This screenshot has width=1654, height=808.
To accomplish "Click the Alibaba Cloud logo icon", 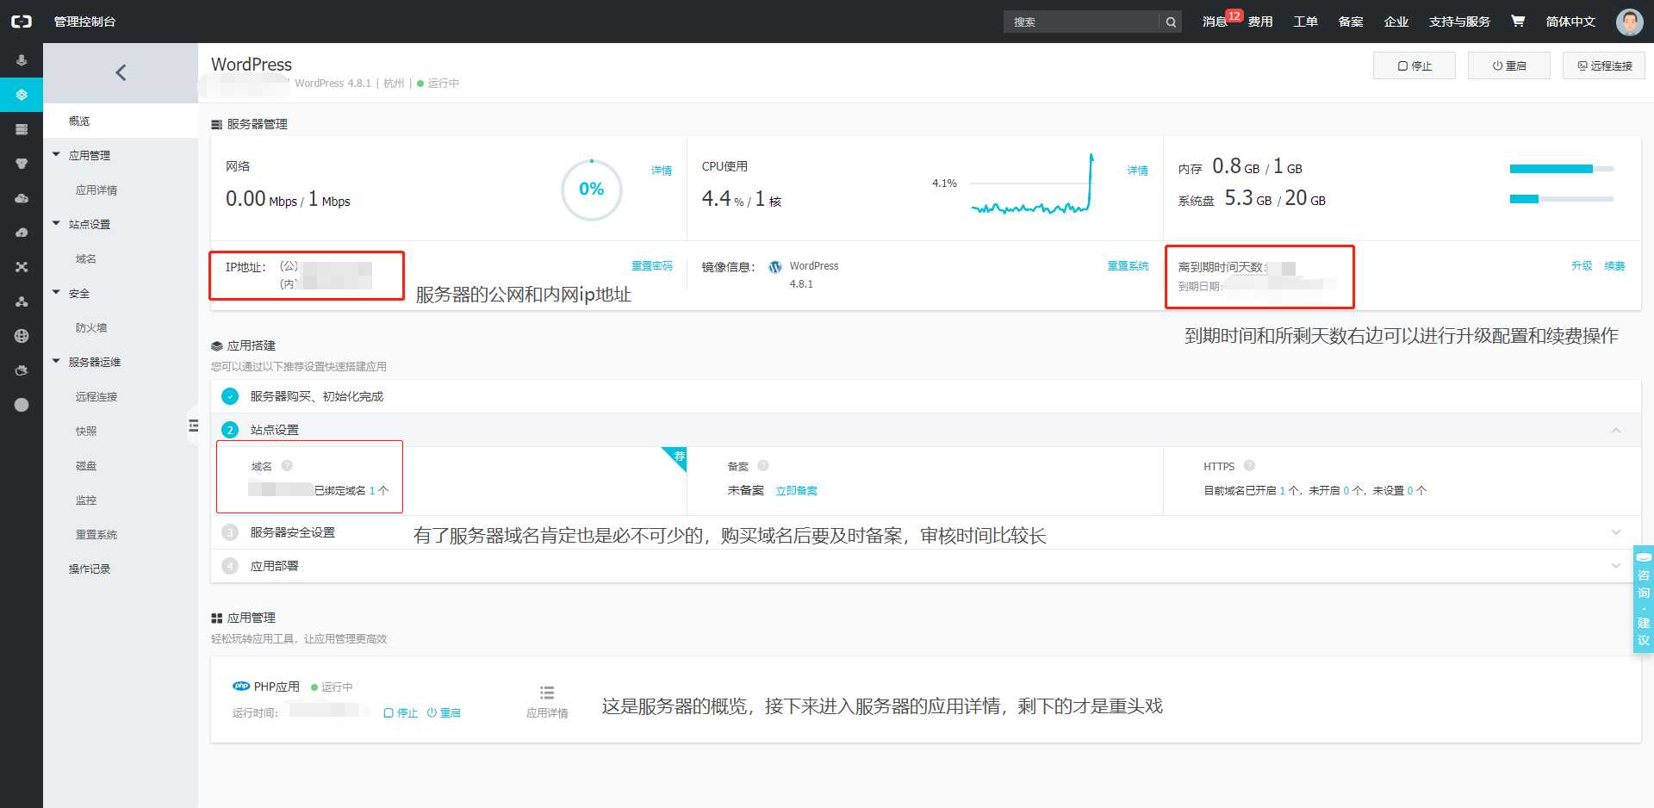I will coord(22,22).
